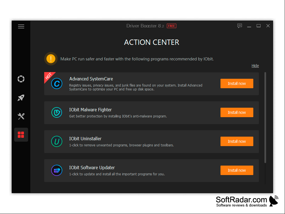Click the 'Make PC run safer' message
Viewport: 285px width, 214px height.
[137, 59]
